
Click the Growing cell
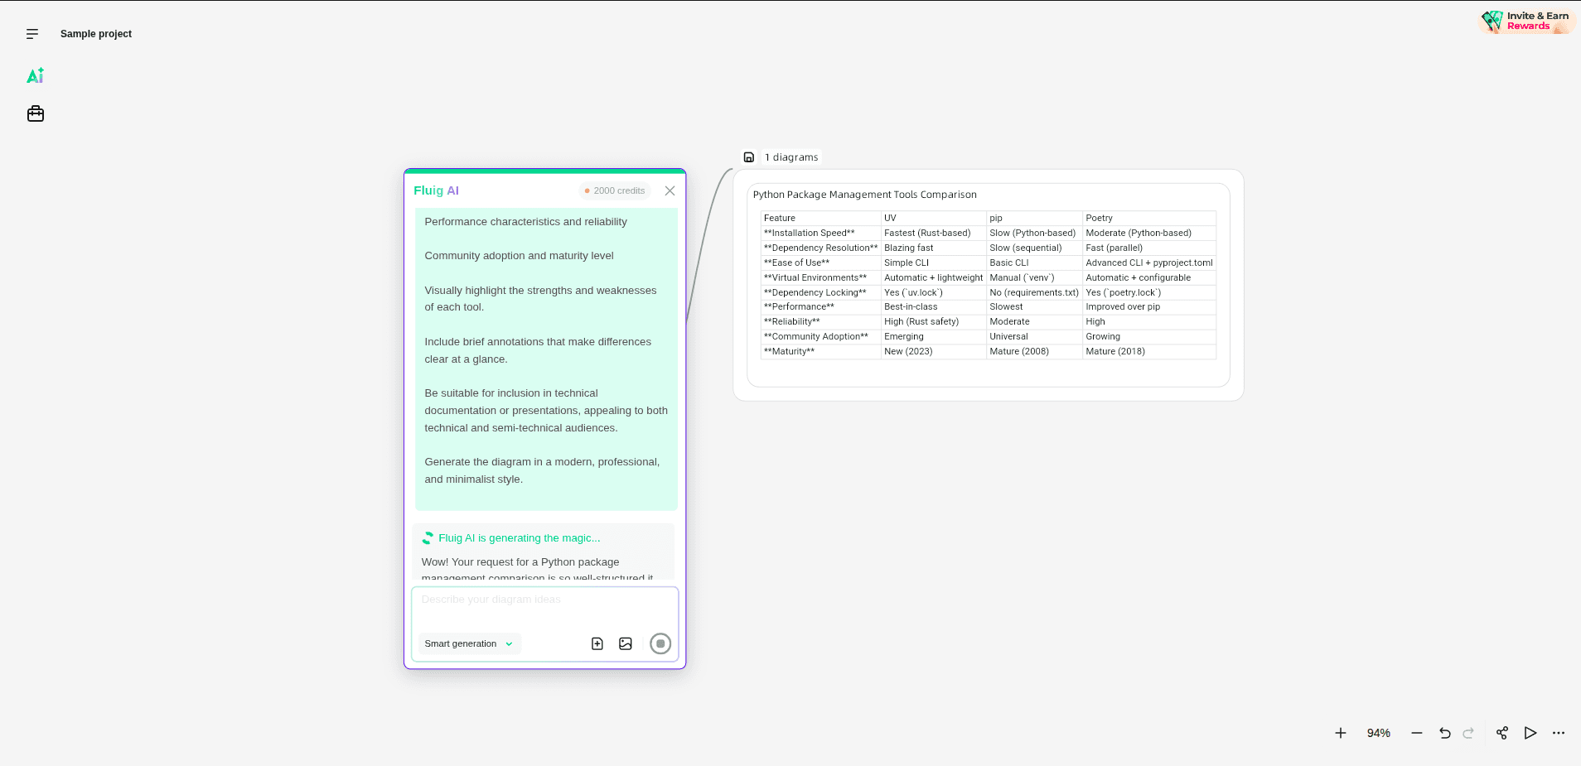point(1149,336)
